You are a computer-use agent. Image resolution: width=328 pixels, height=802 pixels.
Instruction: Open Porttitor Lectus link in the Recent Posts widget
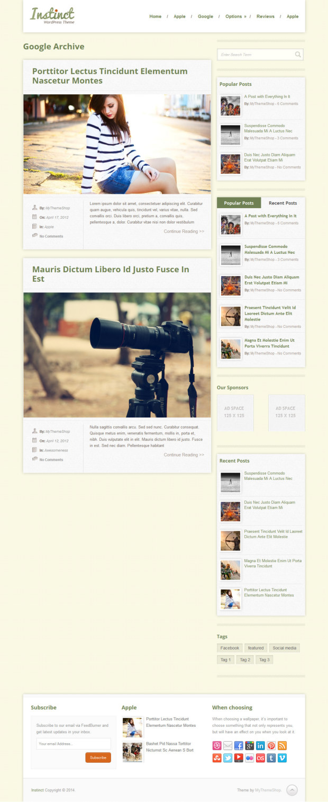(x=269, y=592)
